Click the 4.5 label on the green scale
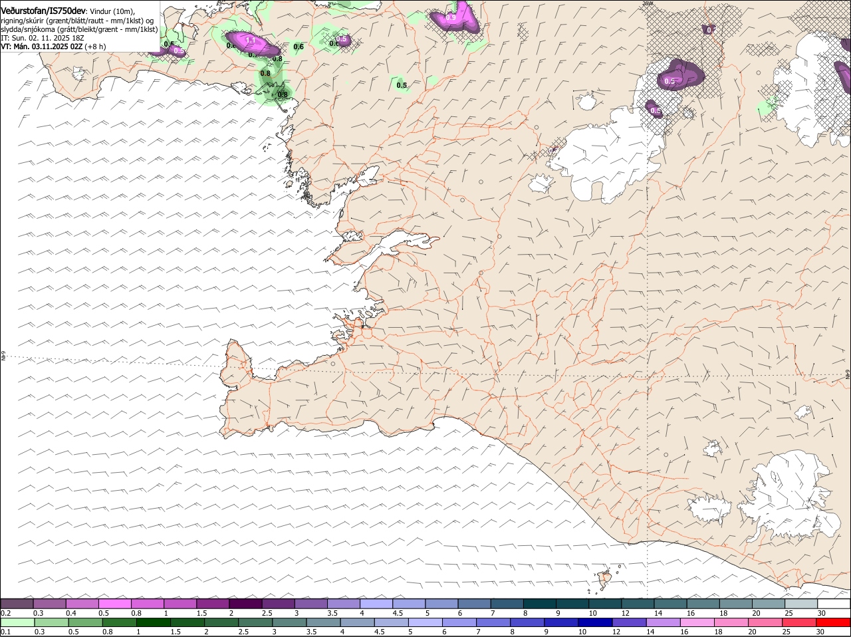The width and height of the screenshot is (851, 637). click(x=380, y=632)
